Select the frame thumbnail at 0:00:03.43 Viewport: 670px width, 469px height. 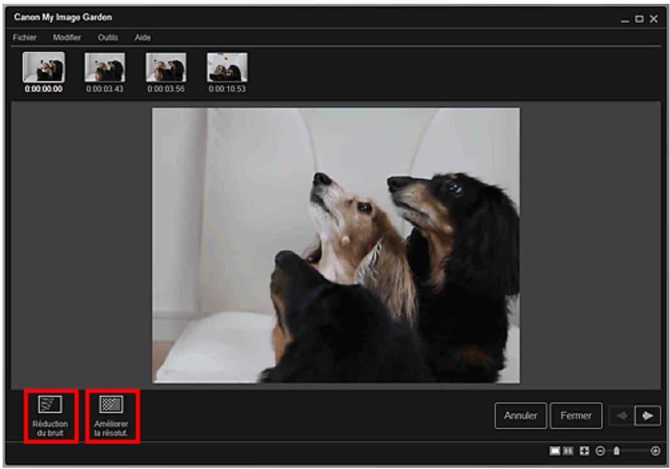point(105,67)
